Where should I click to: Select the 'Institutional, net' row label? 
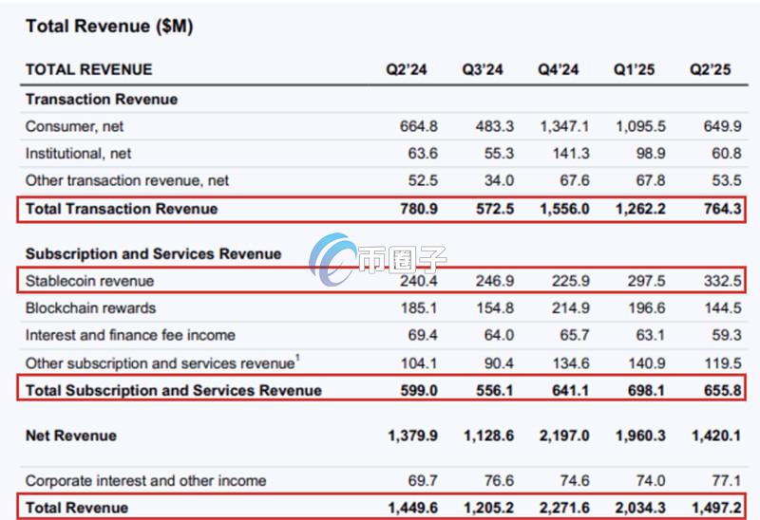[x=79, y=153]
